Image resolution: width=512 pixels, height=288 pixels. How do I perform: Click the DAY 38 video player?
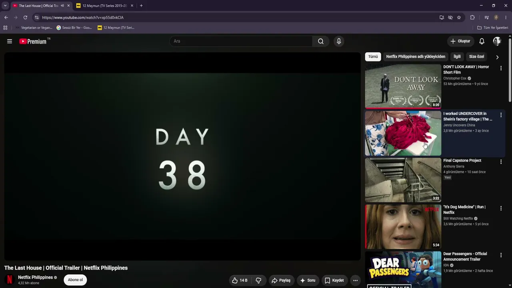182,156
